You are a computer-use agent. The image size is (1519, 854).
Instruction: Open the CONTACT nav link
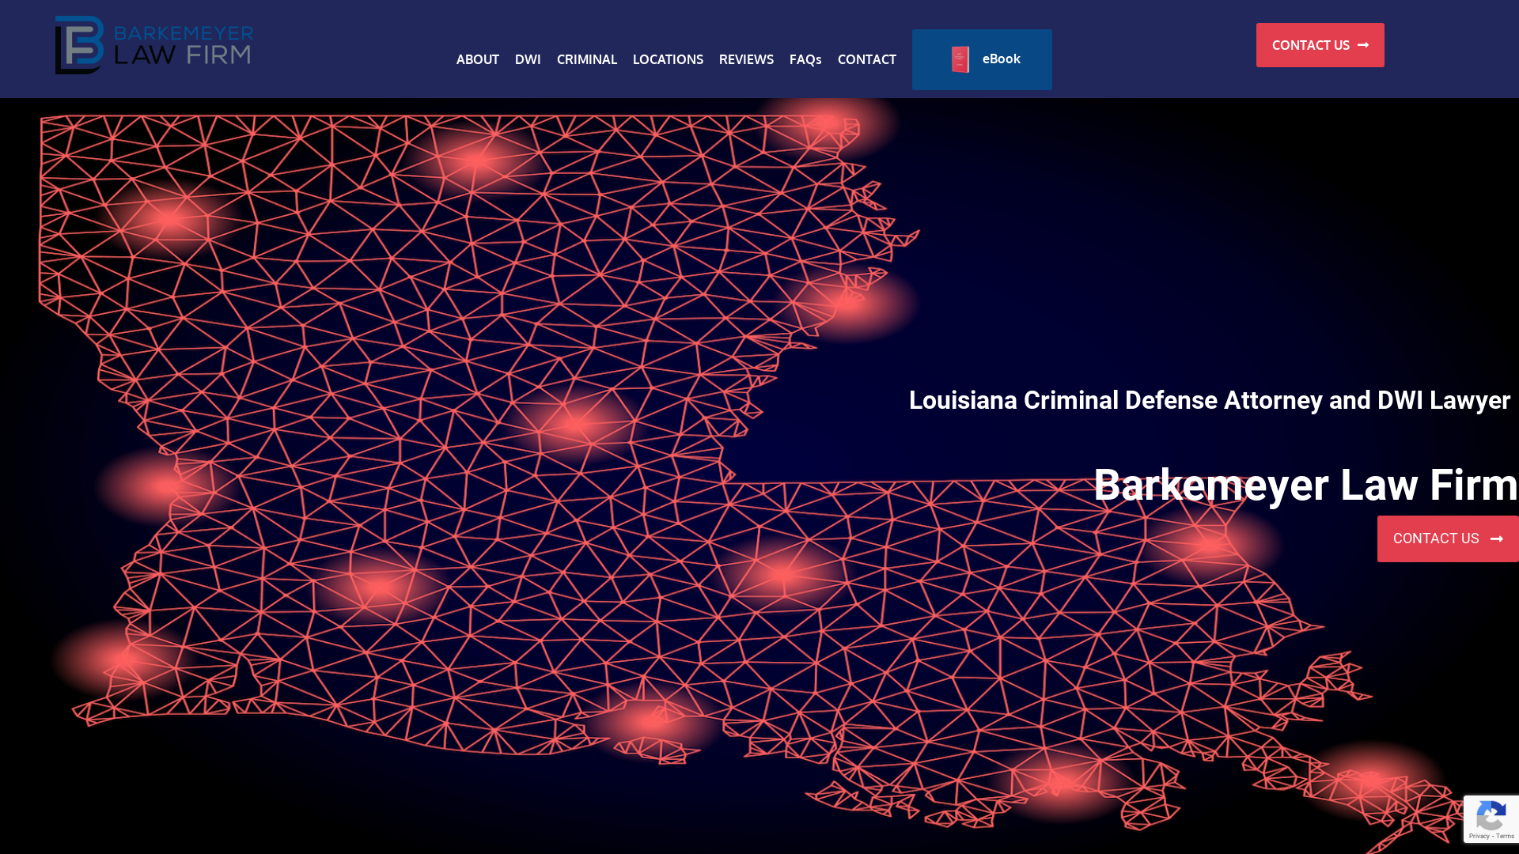pyautogui.click(x=866, y=59)
